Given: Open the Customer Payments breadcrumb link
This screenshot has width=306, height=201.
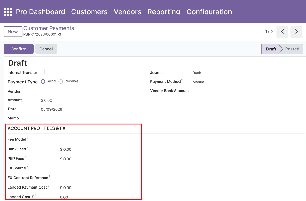Looking at the screenshot, I should [49, 28].
